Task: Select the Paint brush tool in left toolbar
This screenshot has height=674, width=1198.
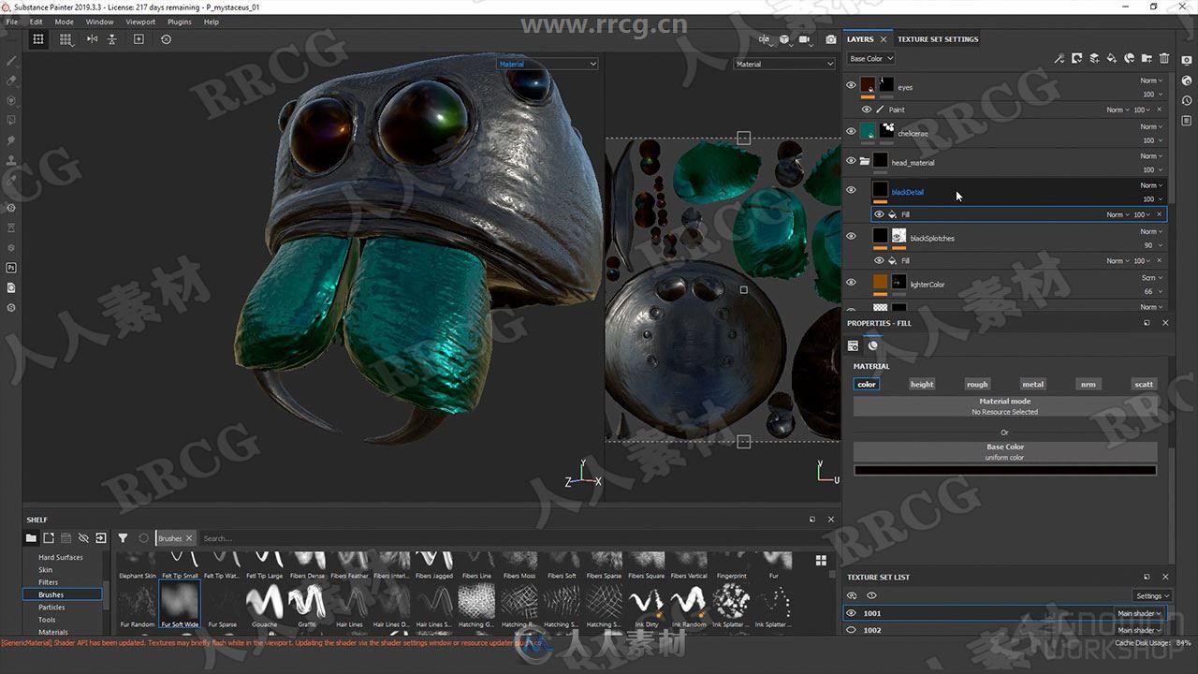Action: pos(11,60)
